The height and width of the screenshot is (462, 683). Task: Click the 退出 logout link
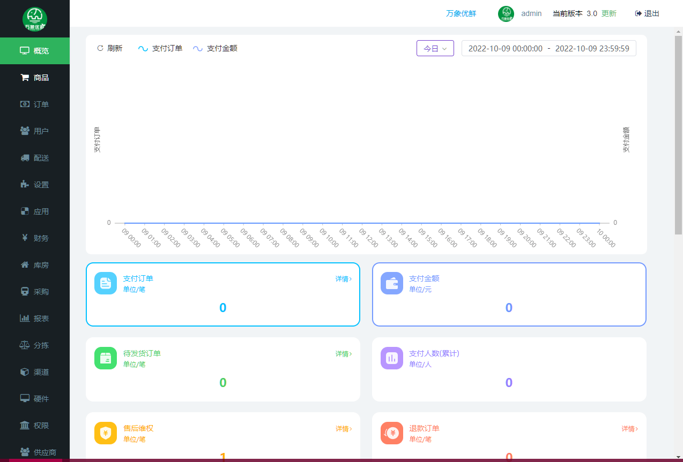tap(647, 13)
